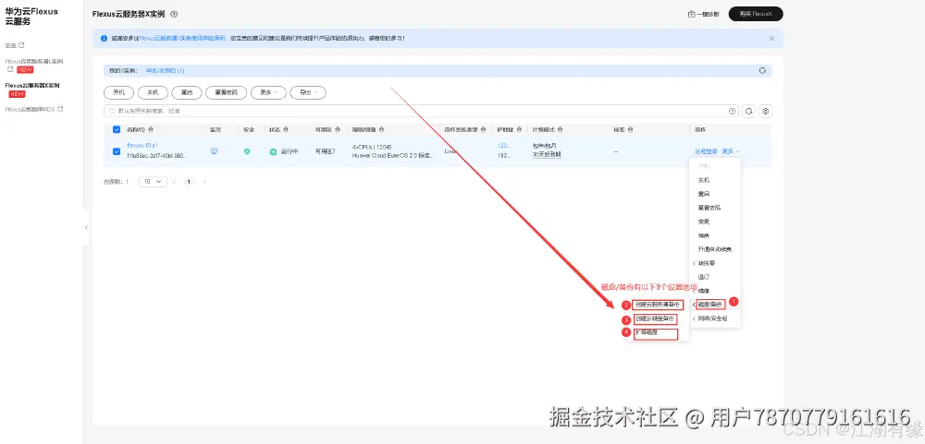This screenshot has width=925, height=444.
Task: Click the 开机 toolbar button
Action: (x=118, y=92)
